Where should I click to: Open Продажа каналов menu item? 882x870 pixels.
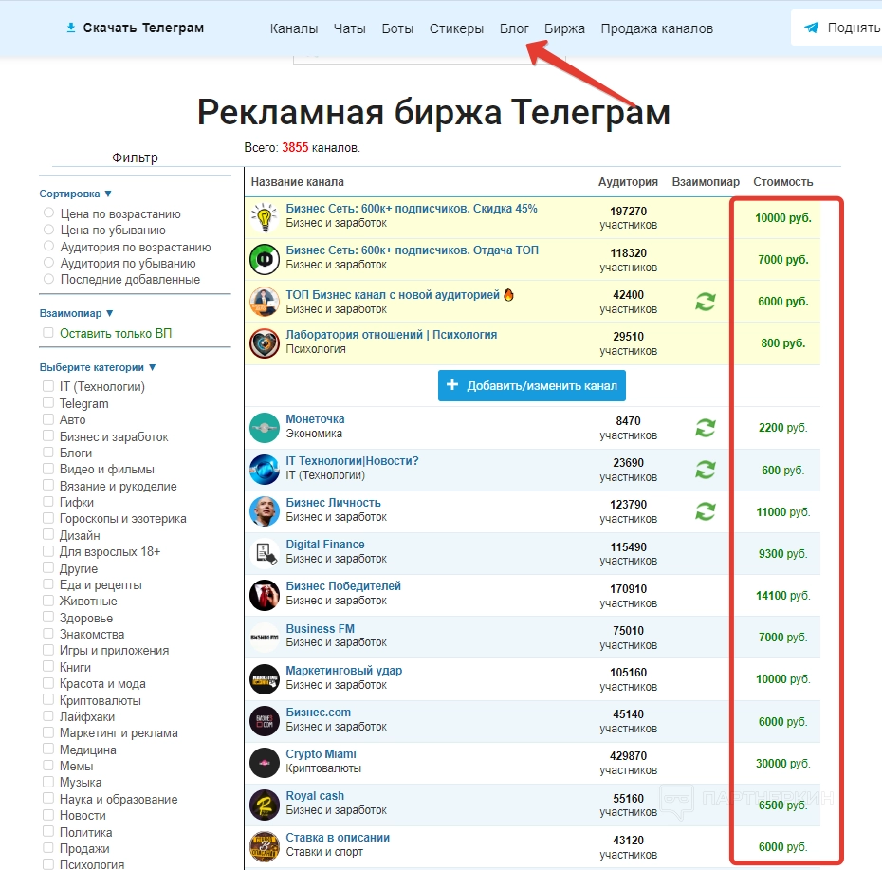tap(656, 28)
